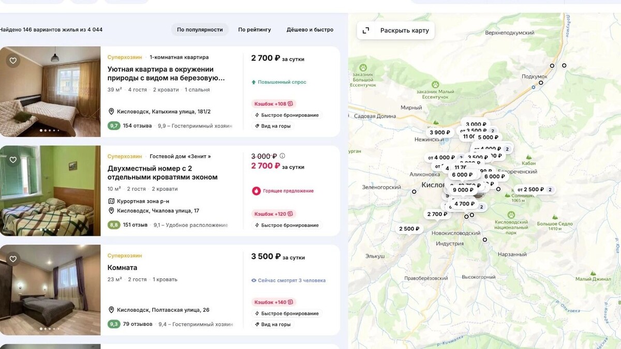Add Катыхина улица apartment to favorites (heart)
Viewport: 621px width, 349px height.
click(x=13, y=60)
